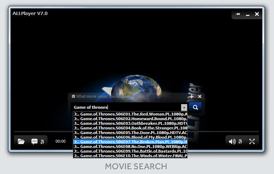Image resolution: width=274 pixels, height=174 pixels.
Task: Click the ALLPlayer V7.0 title text
Action: click(30, 14)
